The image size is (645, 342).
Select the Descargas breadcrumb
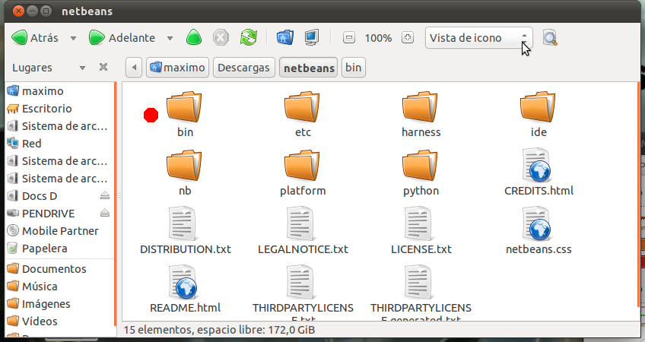(243, 68)
